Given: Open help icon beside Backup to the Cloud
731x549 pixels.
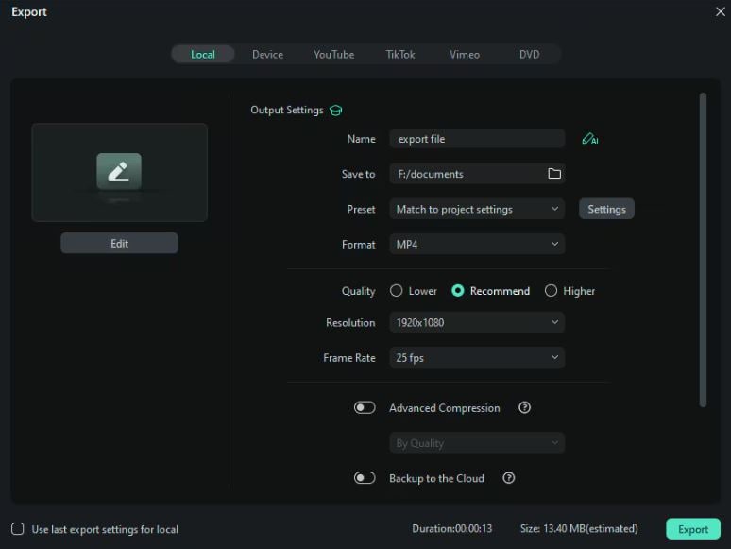Looking at the screenshot, I should pos(509,477).
